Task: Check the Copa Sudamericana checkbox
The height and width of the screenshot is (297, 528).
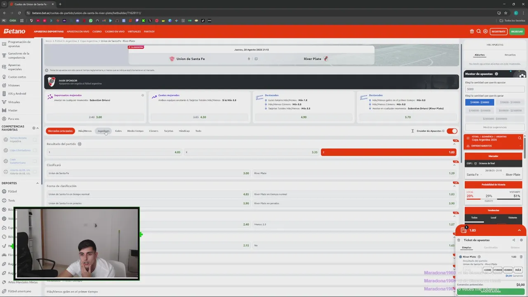Action: coord(35,161)
